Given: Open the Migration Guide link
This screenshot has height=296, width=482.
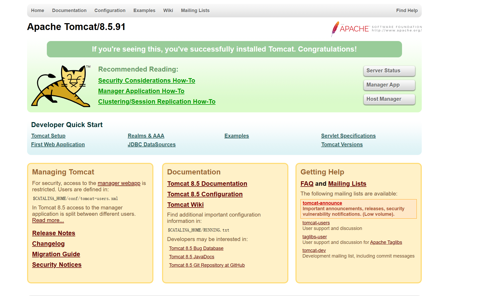Looking at the screenshot, I should coord(56,254).
